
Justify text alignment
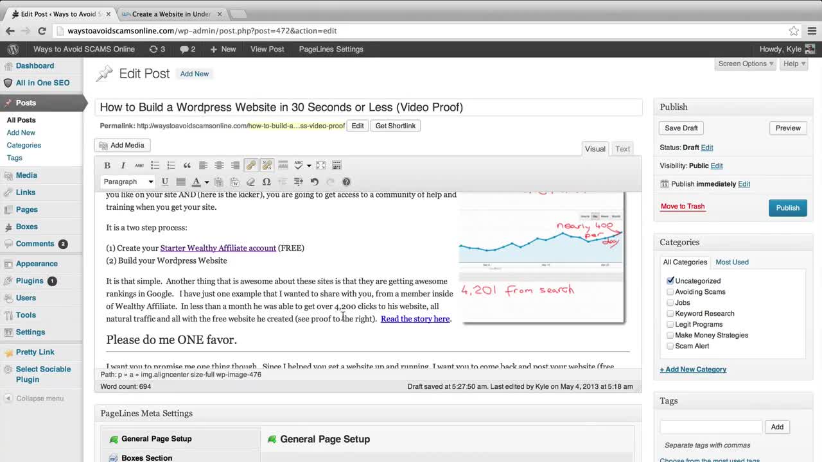pos(181,182)
